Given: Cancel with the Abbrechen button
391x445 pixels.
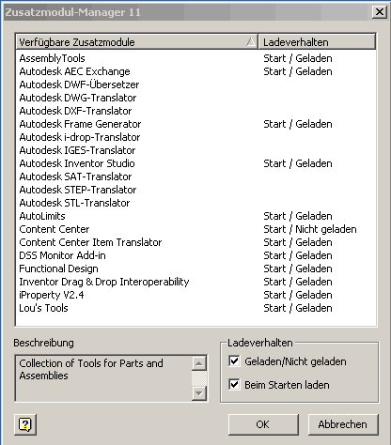Looking at the screenshot, I should coord(343,424).
